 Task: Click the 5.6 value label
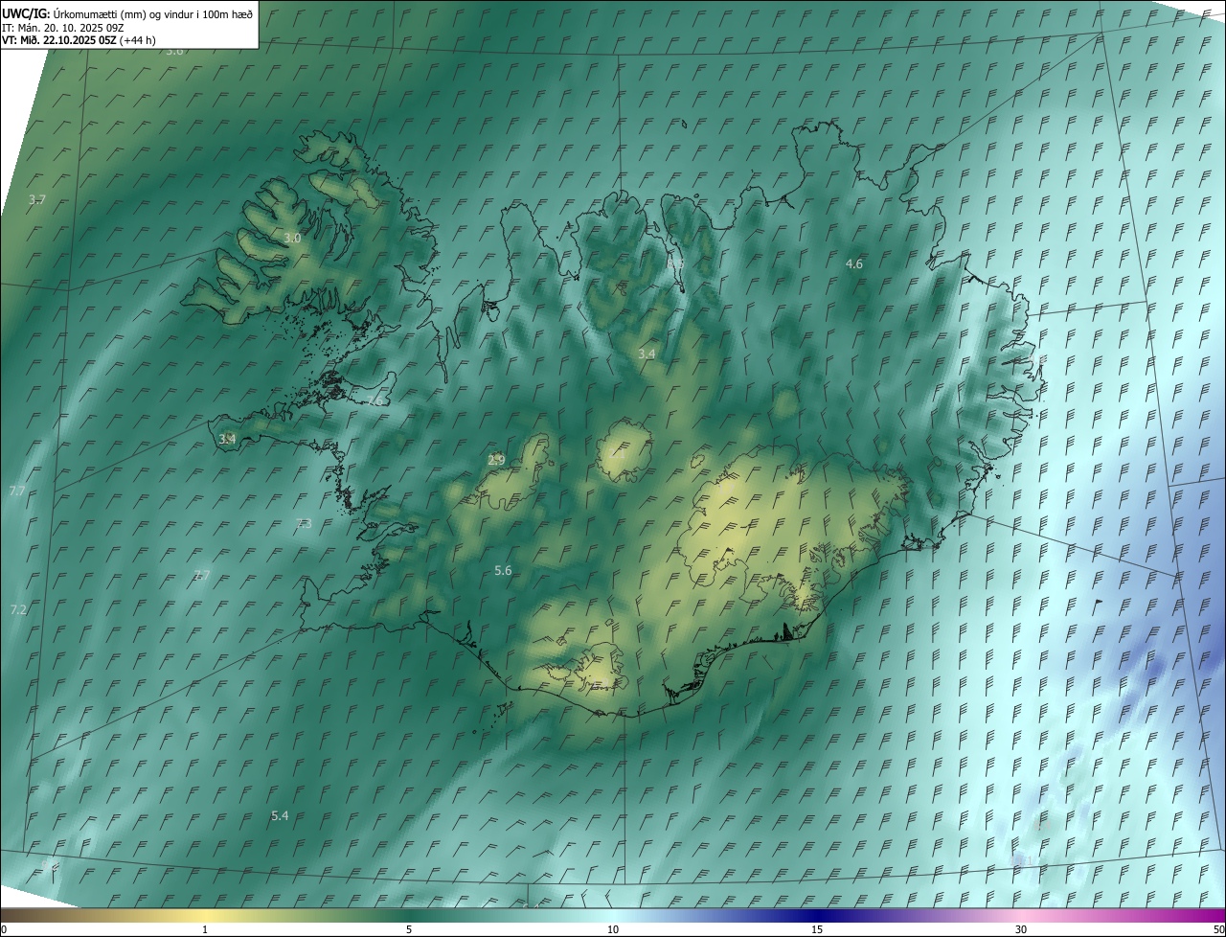[503, 570]
